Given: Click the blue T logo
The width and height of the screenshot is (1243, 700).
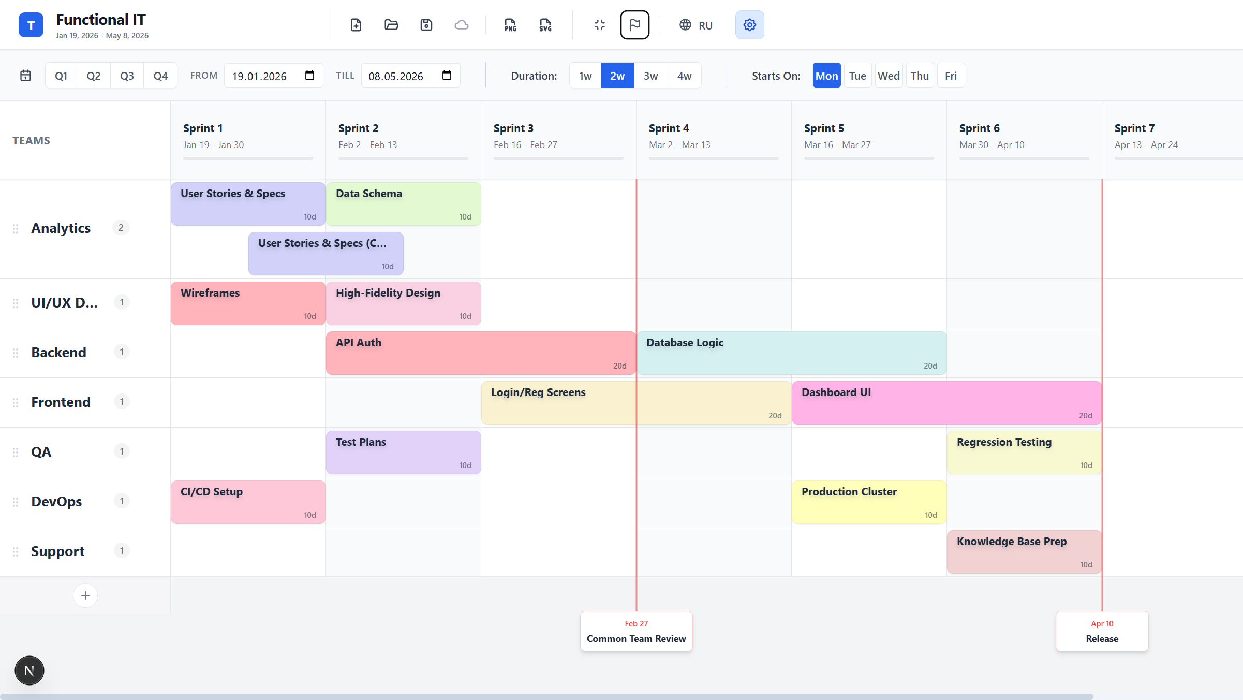Looking at the screenshot, I should (31, 25).
